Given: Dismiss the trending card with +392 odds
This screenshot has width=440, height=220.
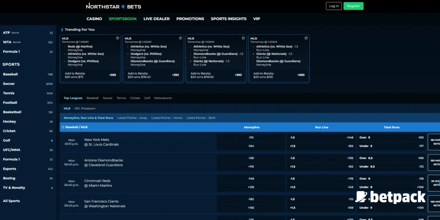Looking at the screenshot, I should coord(181,38).
